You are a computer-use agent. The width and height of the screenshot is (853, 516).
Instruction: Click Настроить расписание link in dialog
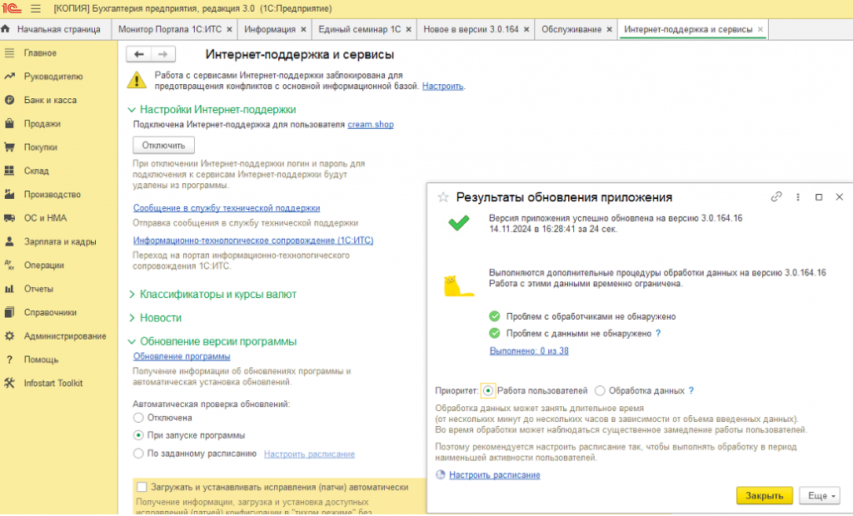495,474
